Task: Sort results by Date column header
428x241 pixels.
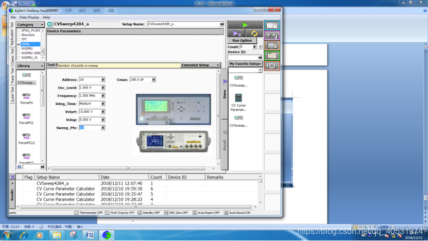Action: (x=124, y=177)
